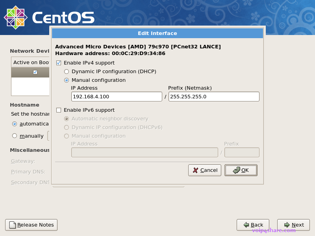Click the IP Address input field
This screenshot has width=315, height=236.
click(117, 96)
